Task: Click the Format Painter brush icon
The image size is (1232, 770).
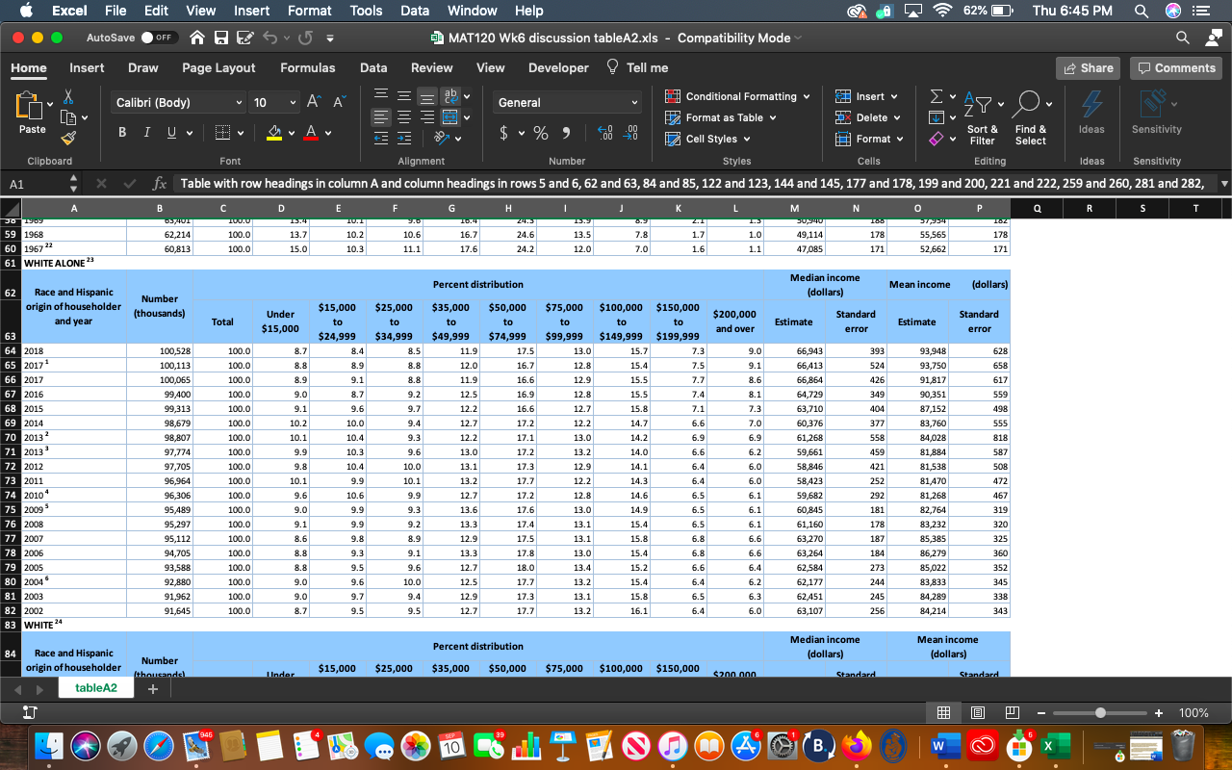Action: coord(68,138)
